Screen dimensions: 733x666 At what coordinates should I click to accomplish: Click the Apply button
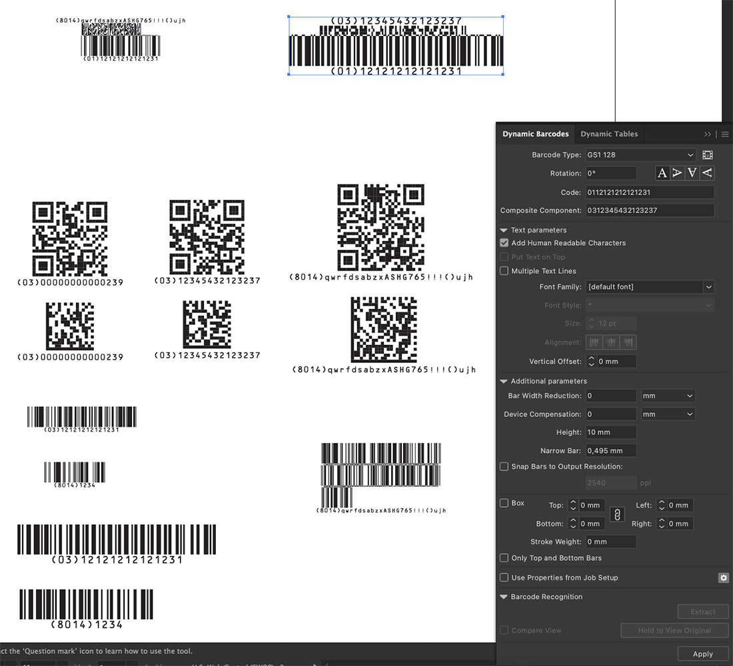(x=702, y=654)
